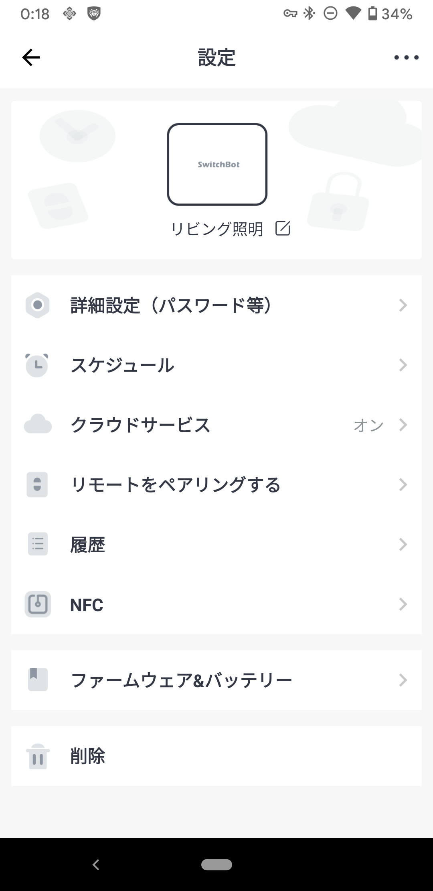Tap the SwitchBot device thumbnail image
433x891 pixels.
[x=217, y=164]
